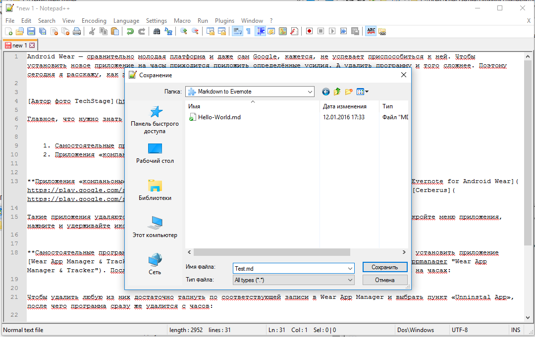Click the Paste clipboard icon
Screen dimensions: 535x337
click(115, 31)
